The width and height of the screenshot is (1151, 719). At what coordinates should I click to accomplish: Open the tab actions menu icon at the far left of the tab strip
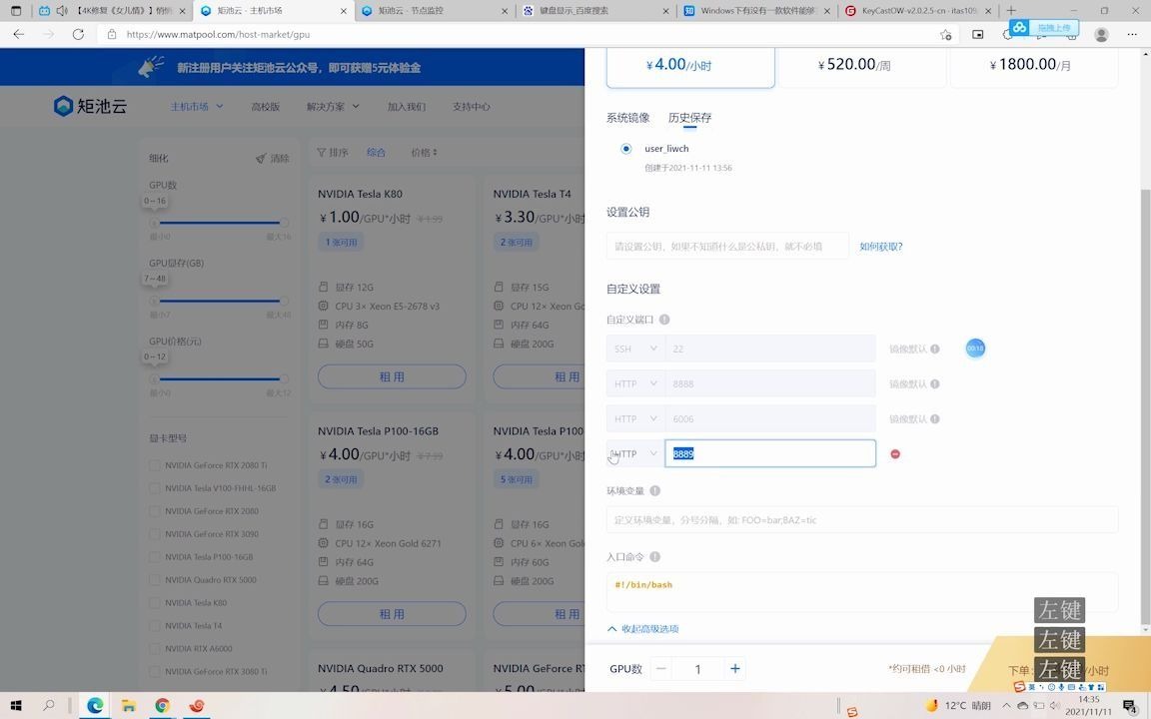coord(15,10)
